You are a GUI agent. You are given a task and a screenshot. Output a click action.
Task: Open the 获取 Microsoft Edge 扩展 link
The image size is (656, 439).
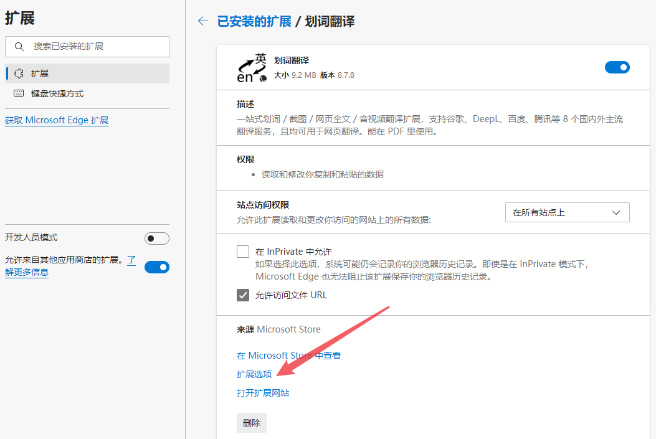pyautogui.click(x=57, y=120)
